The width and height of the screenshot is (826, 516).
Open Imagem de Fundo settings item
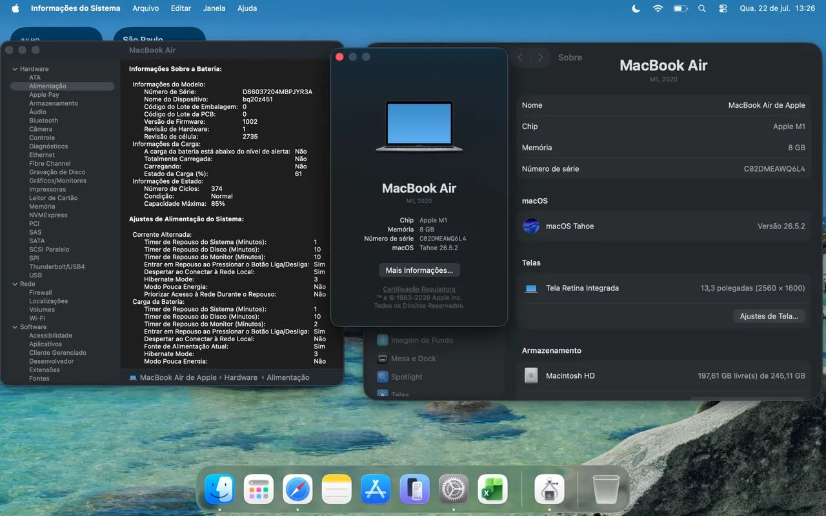422,340
